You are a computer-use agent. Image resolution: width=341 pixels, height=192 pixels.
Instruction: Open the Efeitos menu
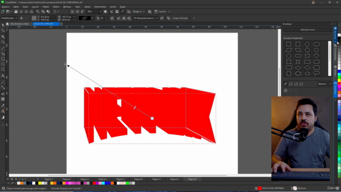[x=56, y=7]
